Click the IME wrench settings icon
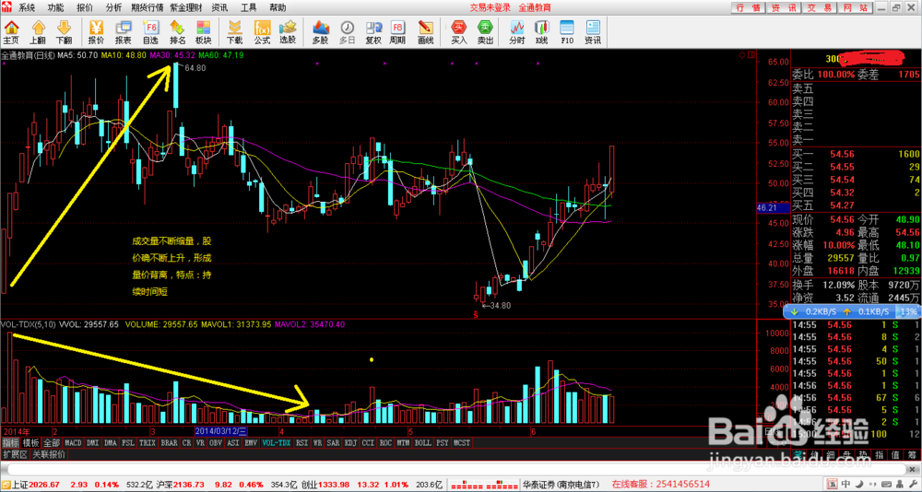 coord(914,485)
